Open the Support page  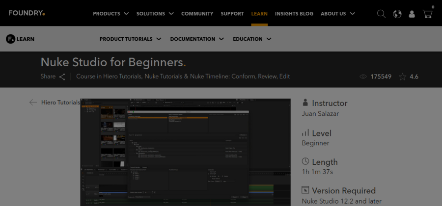coord(232,14)
